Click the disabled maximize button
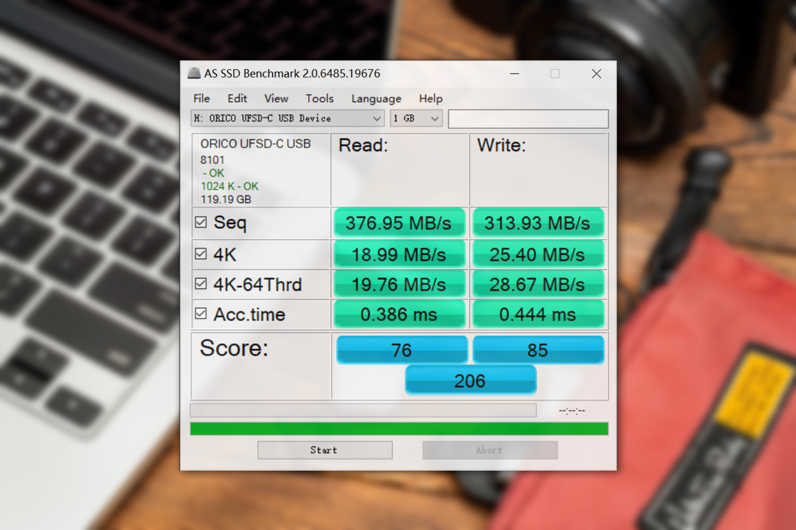 point(555,74)
